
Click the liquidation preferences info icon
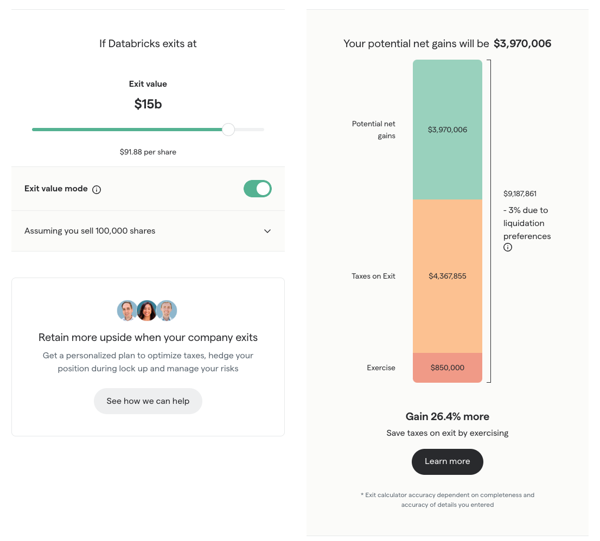[x=508, y=247]
